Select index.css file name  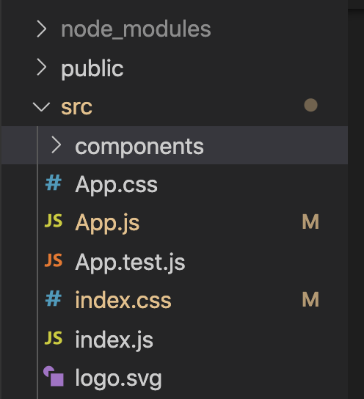pyautogui.click(x=123, y=300)
